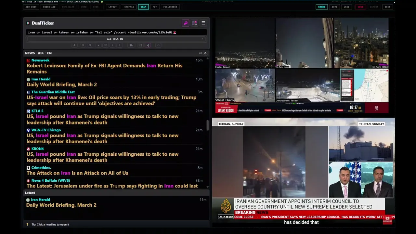Click the EXPORT button

tap(374, 7)
